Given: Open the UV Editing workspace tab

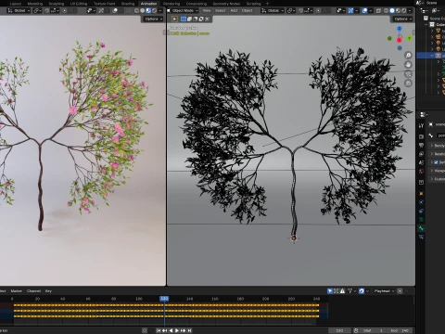Looking at the screenshot, I should [79, 4].
